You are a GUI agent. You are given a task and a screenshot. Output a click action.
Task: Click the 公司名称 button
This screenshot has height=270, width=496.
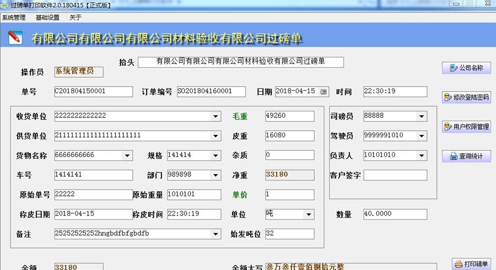tap(466, 68)
